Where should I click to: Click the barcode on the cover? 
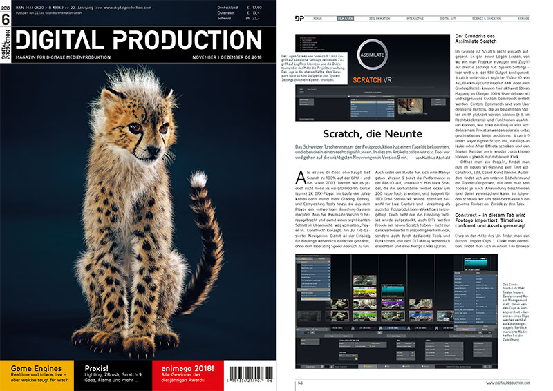tap(252, 375)
